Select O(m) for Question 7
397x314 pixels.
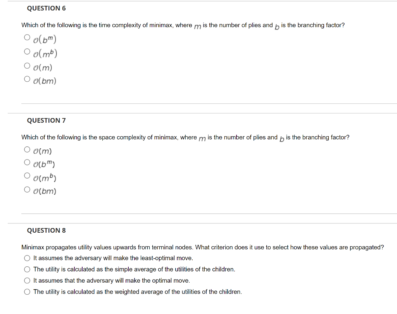[x=27, y=149]
